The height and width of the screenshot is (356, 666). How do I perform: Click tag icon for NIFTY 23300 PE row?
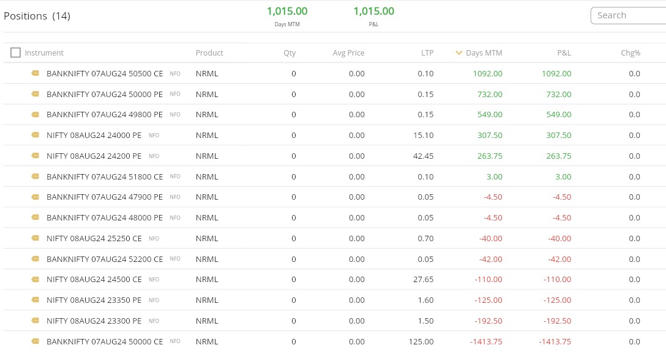(36, 321)
